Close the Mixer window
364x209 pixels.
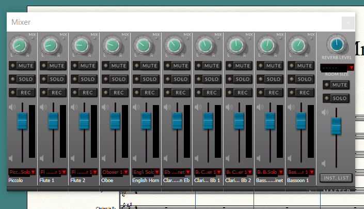(348, 23)
